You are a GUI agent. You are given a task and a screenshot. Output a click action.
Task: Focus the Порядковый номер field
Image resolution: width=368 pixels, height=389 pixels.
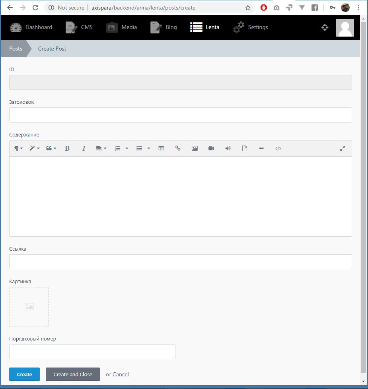click(x=92, y=352)
